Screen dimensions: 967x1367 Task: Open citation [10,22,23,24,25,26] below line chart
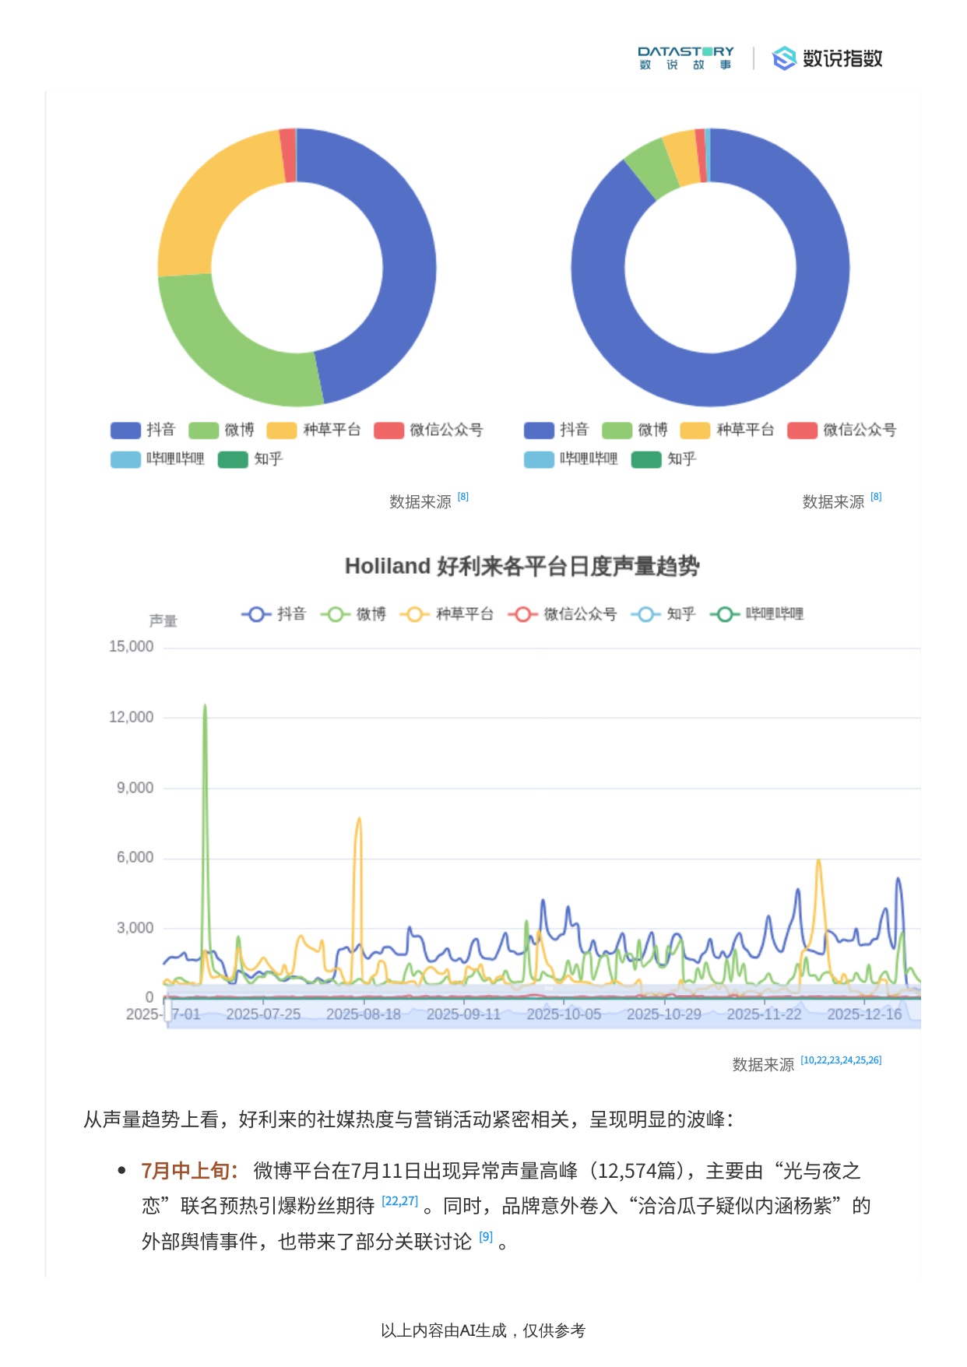click(x=841, y=1060)
